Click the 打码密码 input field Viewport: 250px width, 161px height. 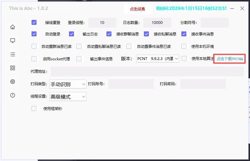click(x=203, y=84)
